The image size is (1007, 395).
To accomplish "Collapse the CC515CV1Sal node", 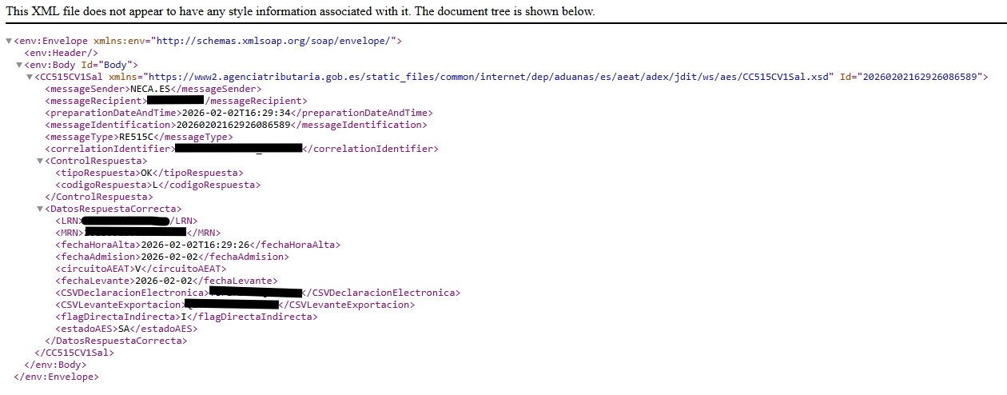I will (x=30, y=77).
